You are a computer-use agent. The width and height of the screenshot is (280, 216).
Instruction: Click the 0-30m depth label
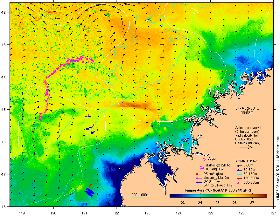tap(248, 165)
